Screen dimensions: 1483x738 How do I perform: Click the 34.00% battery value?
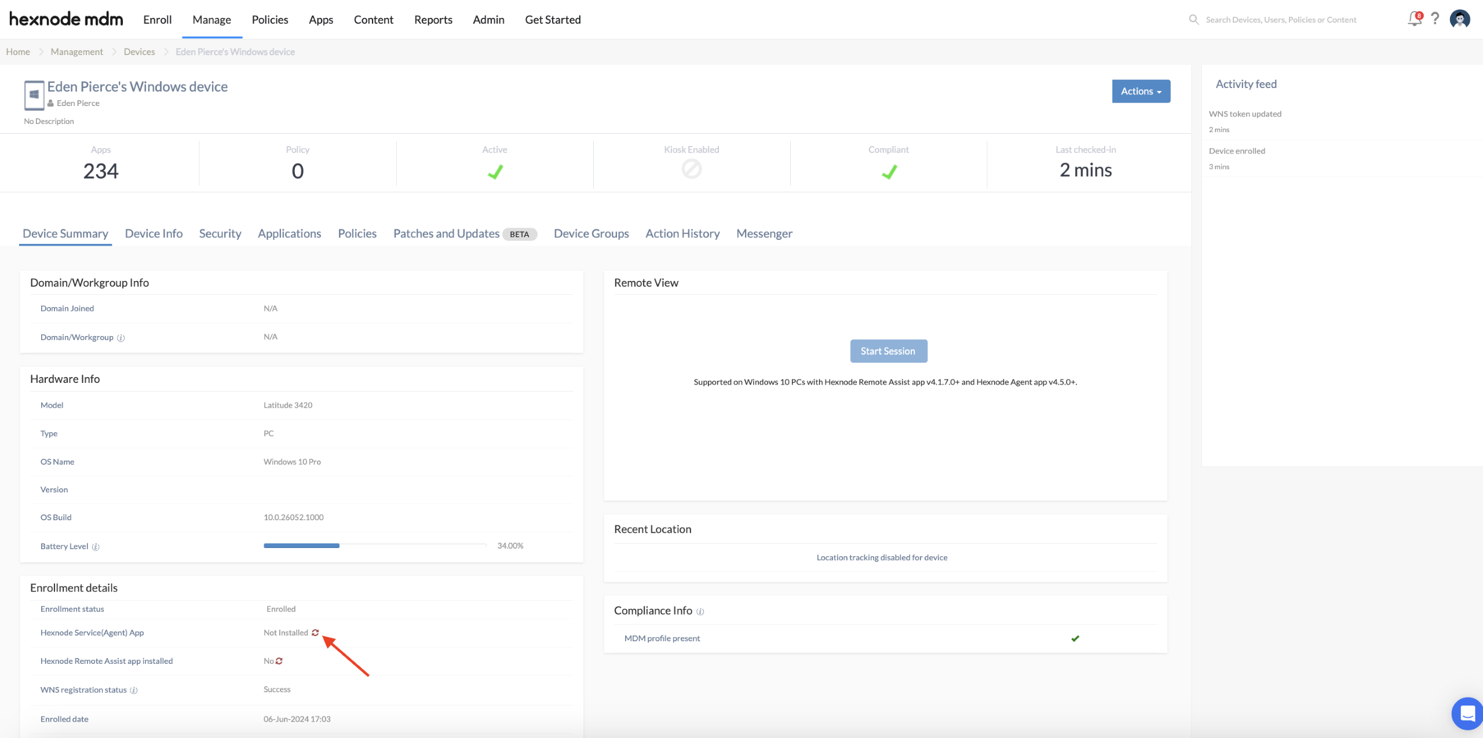point(510,546)
